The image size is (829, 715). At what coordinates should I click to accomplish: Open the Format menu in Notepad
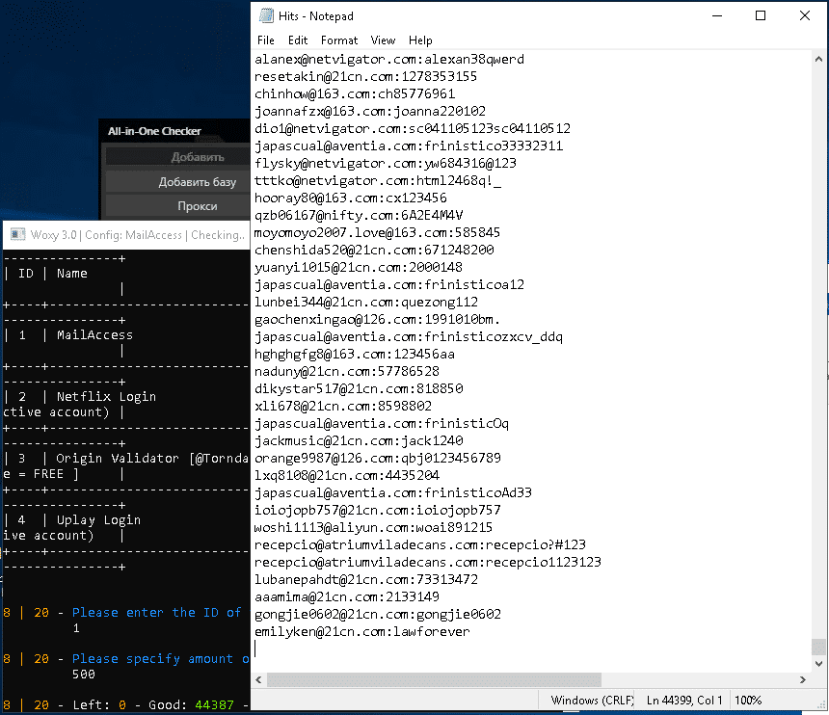(x=339, y=40)
